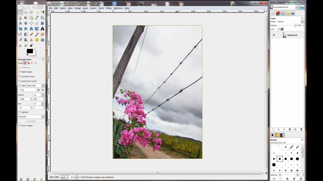Viewport: 323px width, 181px height.
Task: Adjust the layer Opacity slider
Action: click(x=287, y=25)
